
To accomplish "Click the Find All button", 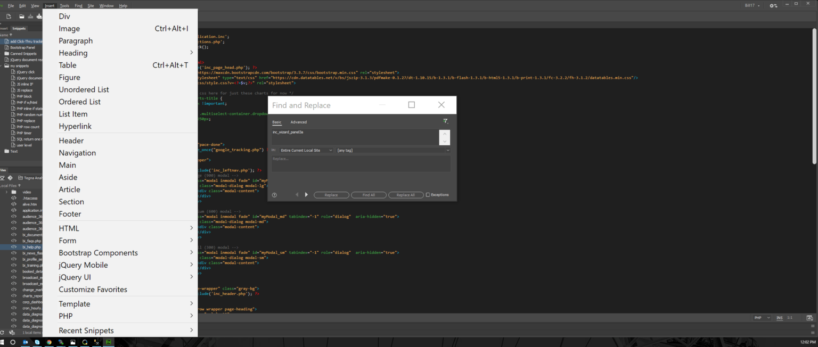I will [x=369, y=195].
